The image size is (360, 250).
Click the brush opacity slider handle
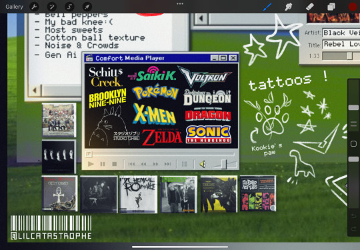(353, 159)
